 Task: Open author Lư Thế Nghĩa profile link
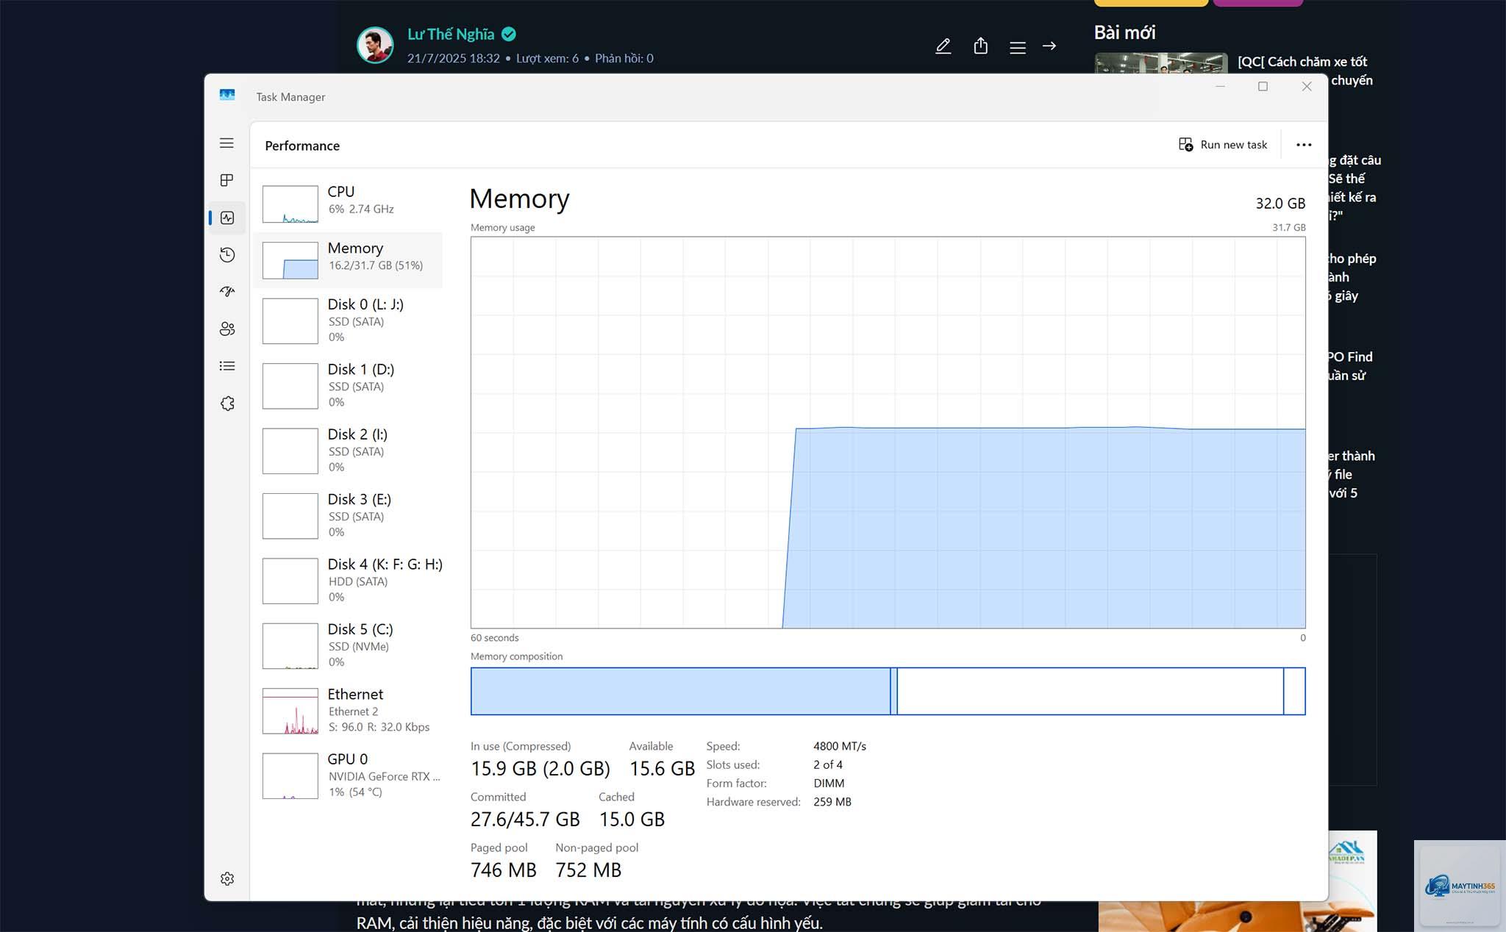tap(451, 34)
